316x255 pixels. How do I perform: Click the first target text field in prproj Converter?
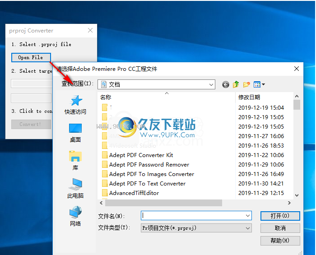(x=32, y=83)
